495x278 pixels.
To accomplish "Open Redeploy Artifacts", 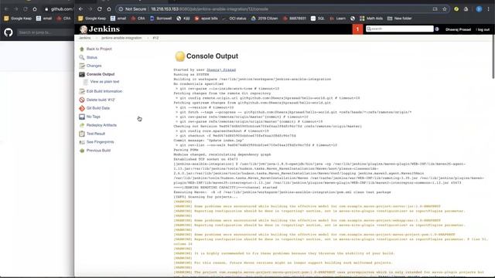I will click(101, 125).
